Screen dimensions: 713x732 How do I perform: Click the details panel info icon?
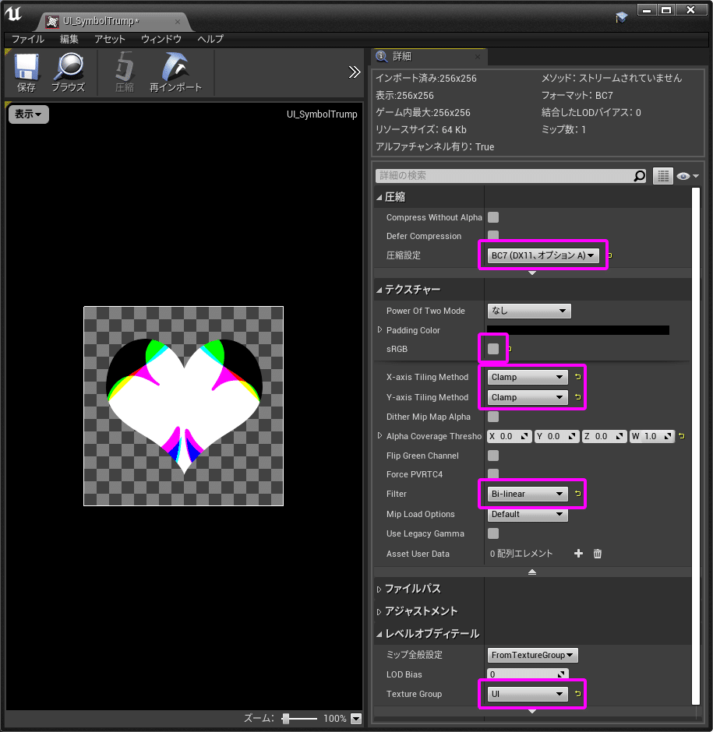point(382,57)
